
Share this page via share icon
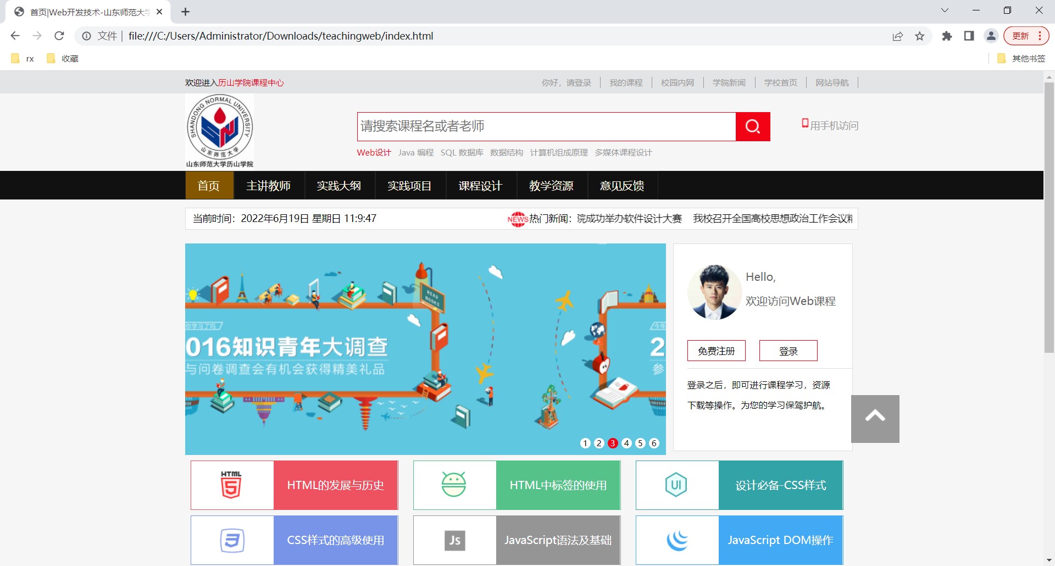coord(898,36)
